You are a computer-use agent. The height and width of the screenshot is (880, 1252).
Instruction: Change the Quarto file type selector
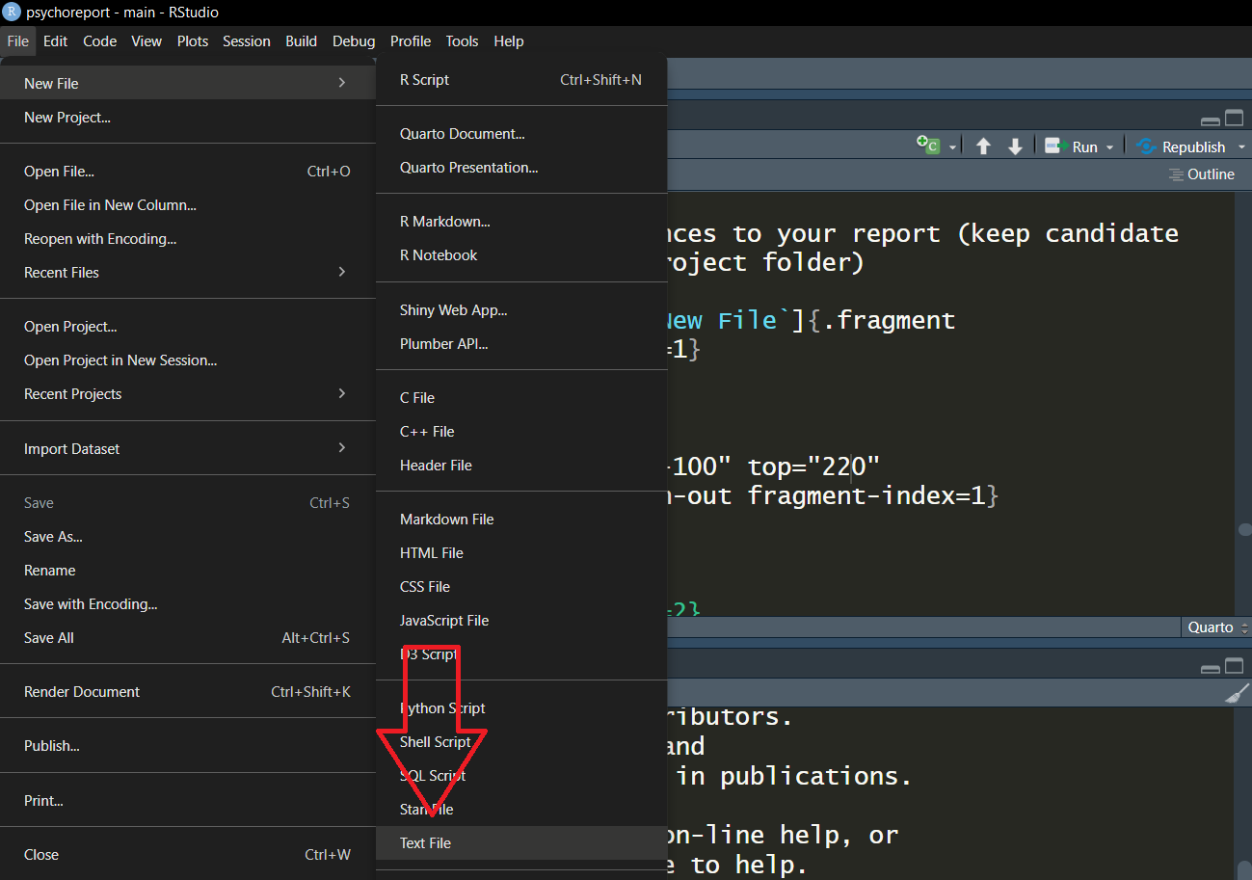[x=1216, y=627]
